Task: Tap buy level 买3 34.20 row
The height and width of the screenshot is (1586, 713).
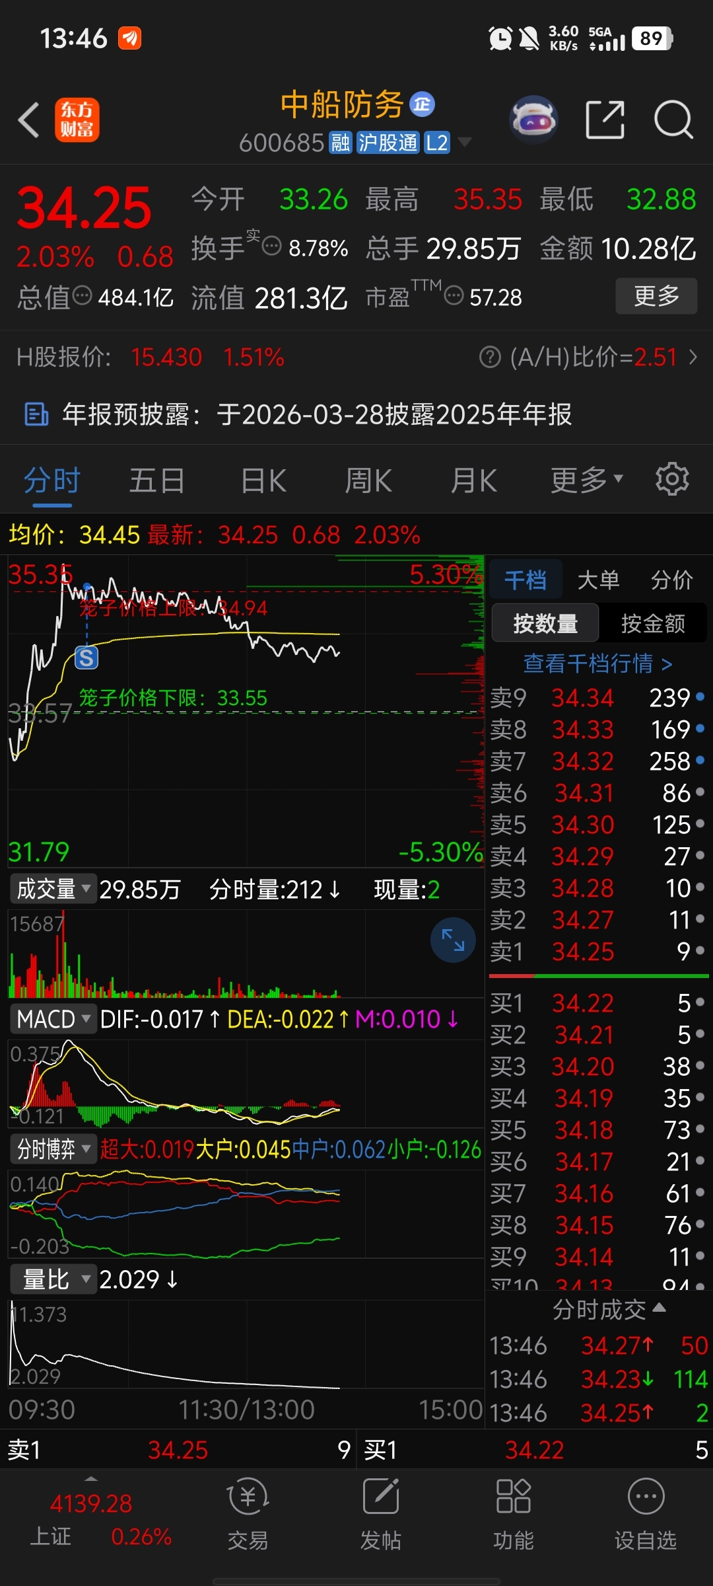Action: click(597, 1066)
